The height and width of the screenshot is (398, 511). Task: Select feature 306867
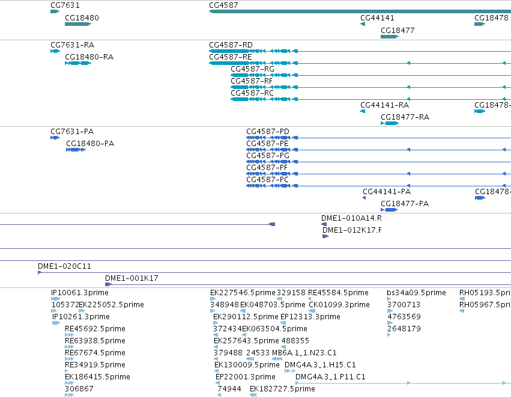(x=79, y=389)
